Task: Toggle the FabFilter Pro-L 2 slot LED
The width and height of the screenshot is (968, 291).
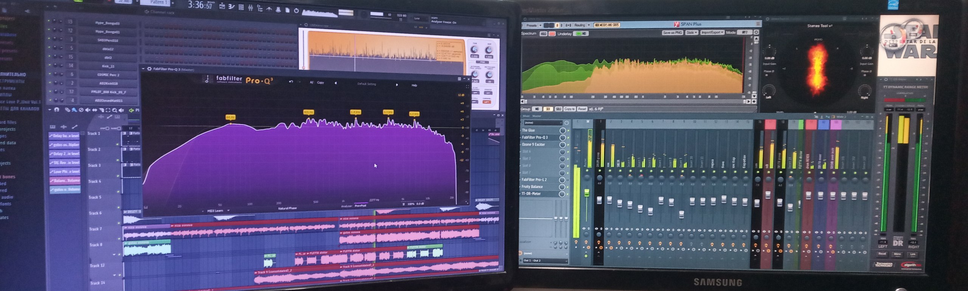Action: (568, 180)
